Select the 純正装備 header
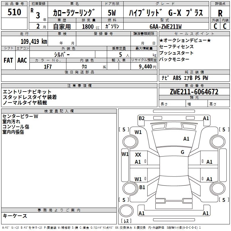 coord(194,72)
